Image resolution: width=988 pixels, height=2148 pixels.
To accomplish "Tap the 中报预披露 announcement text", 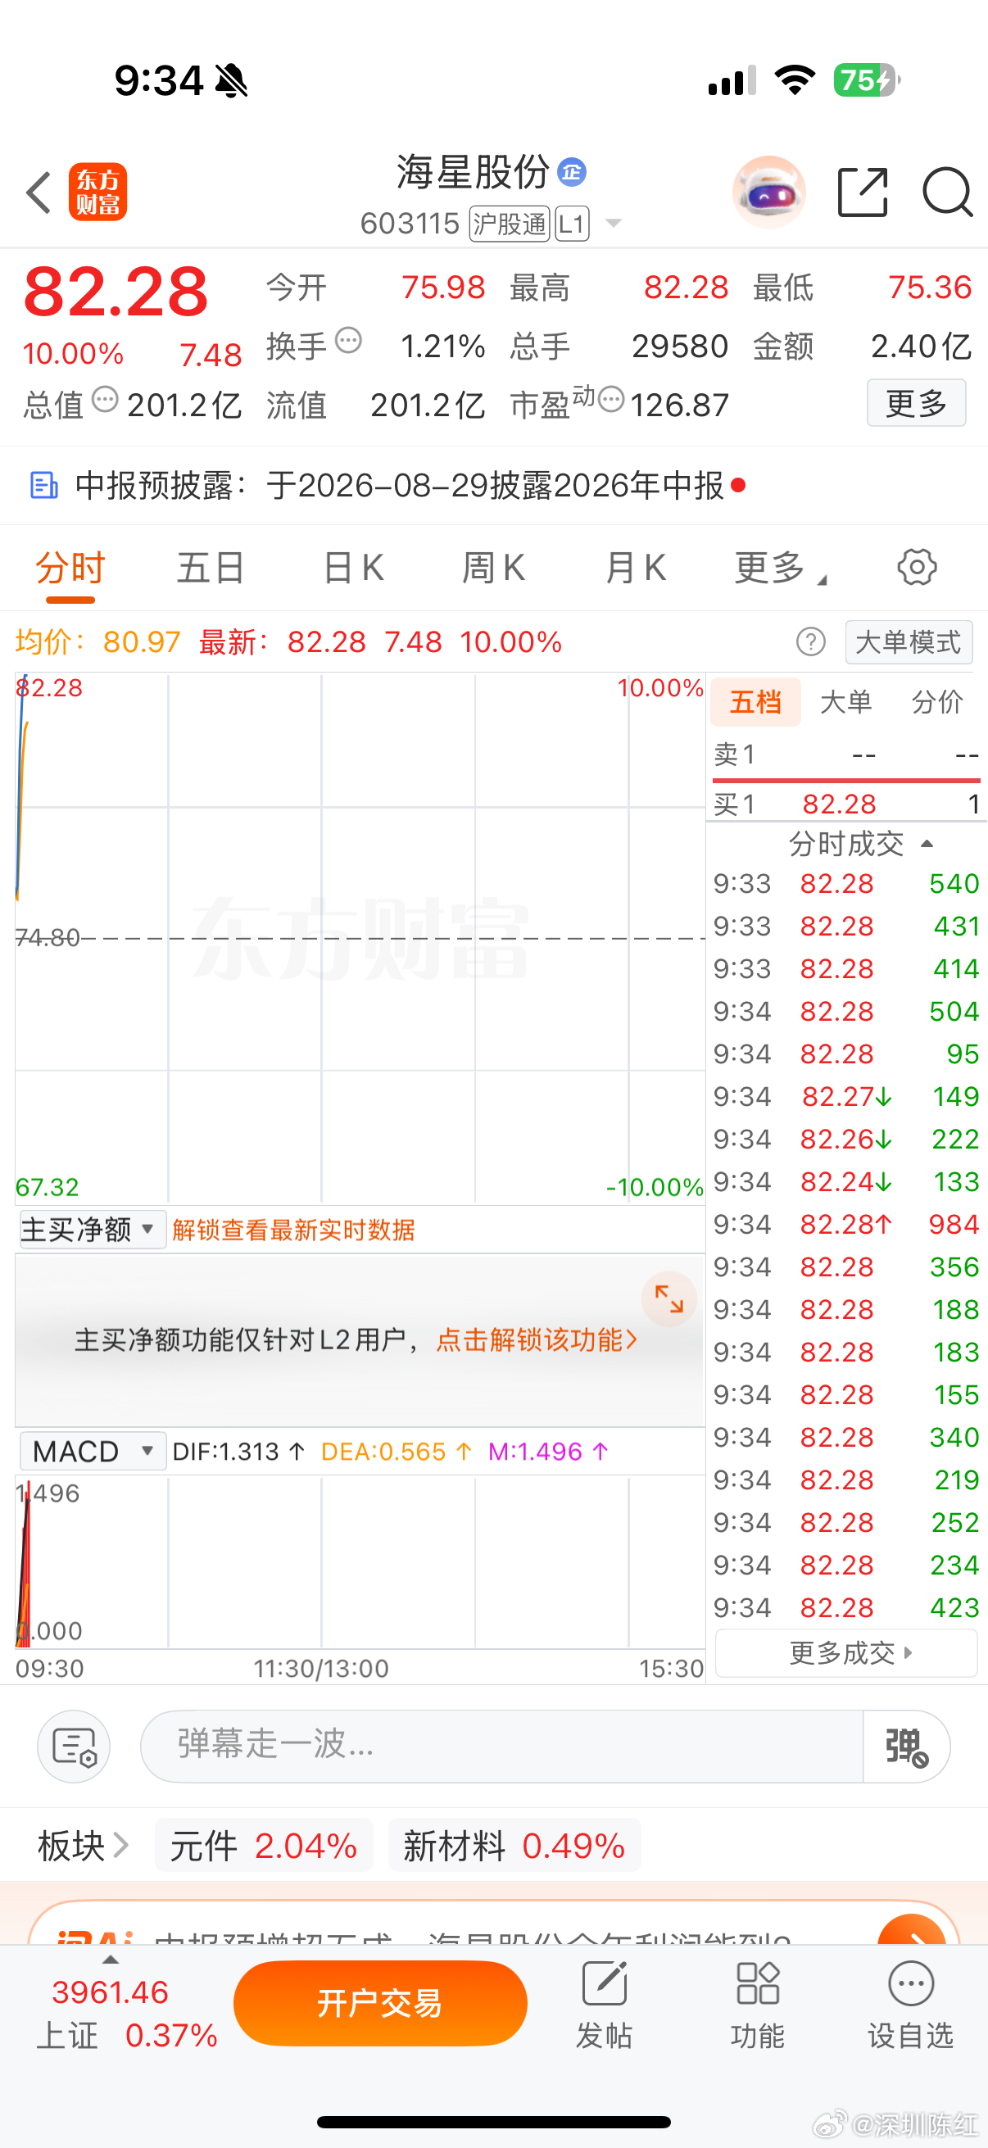I will coord(399,485).
